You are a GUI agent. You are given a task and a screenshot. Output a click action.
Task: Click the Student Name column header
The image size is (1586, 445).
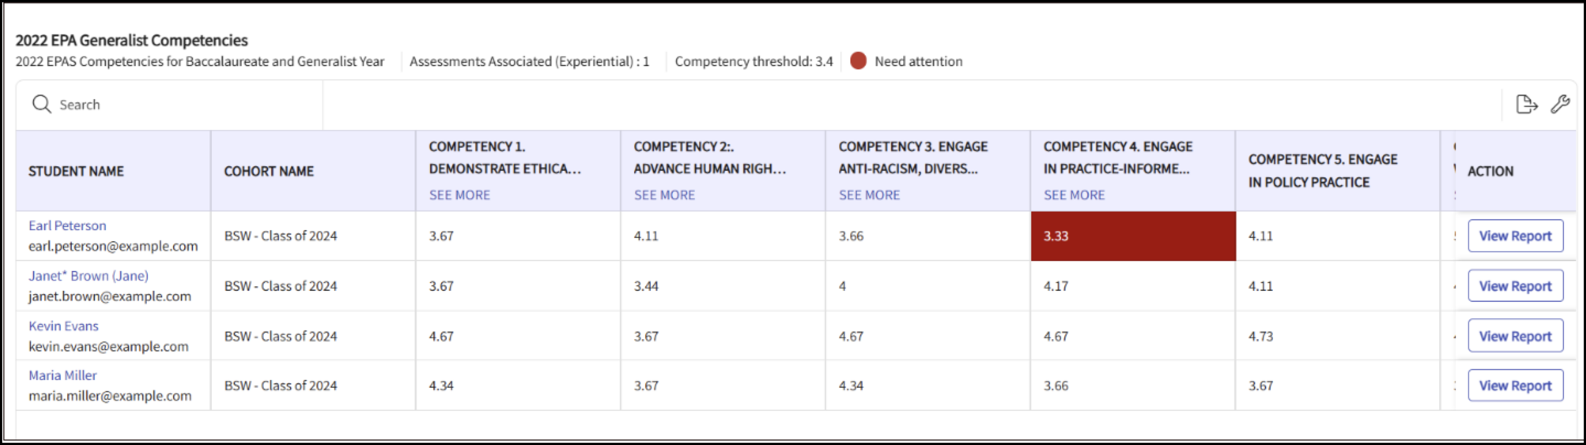(76, 171)
